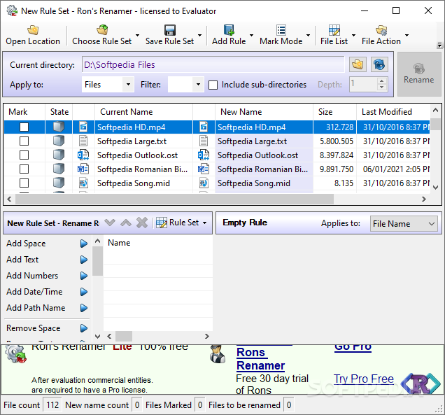This screenshot has height=415, width=445.
Task: Click the Save Rule Set floppy icon
Action: pyautogui.click(x=170, y=30)
